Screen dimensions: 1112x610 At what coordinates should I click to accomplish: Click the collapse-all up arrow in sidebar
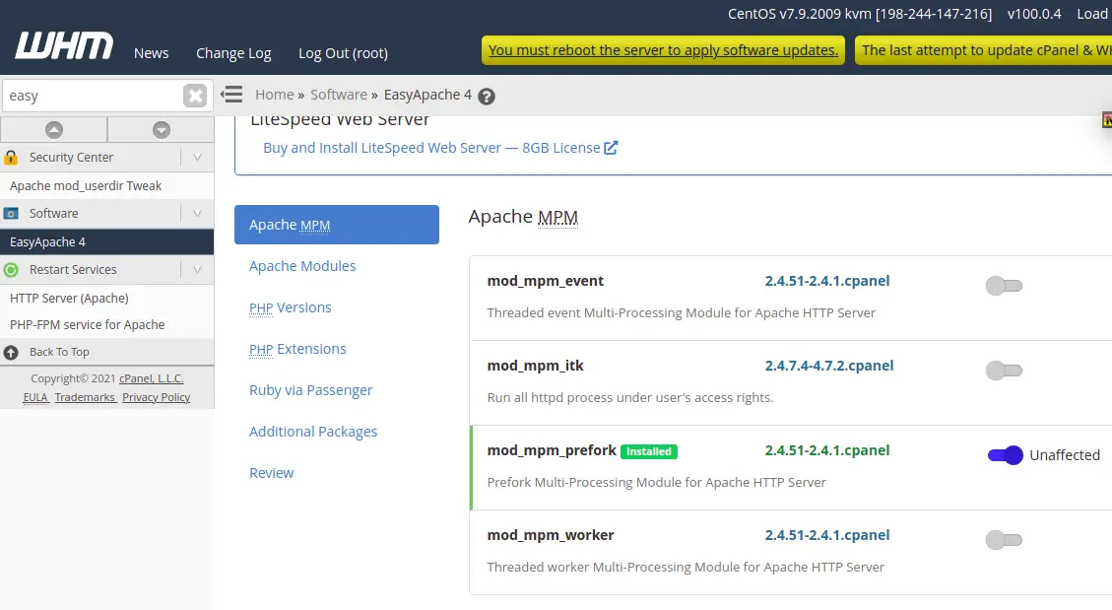(x=54, y=130)
